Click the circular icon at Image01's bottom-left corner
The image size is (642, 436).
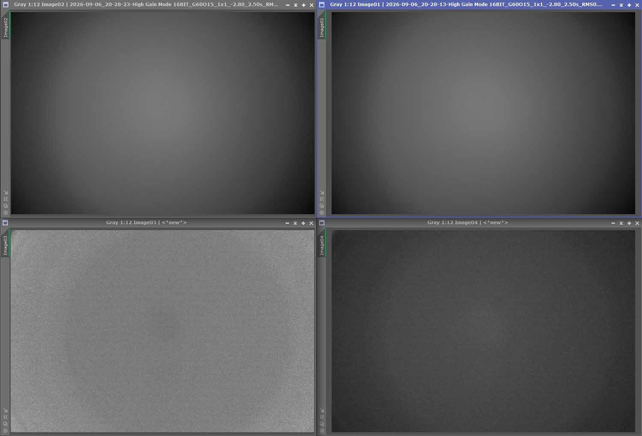point(322,212)
